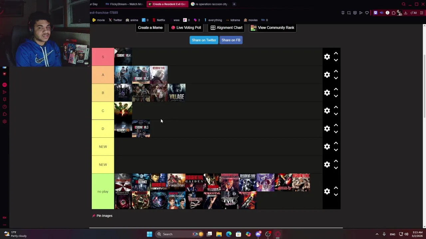Open the Netflix bookmark
Image resolution: width=426 pixels, height=239 pixels.
pos(158,20)
